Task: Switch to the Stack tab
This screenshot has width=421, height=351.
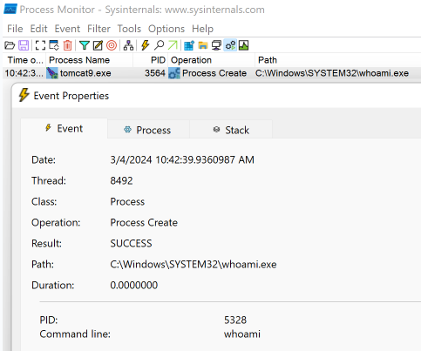Action: point(231,130)
